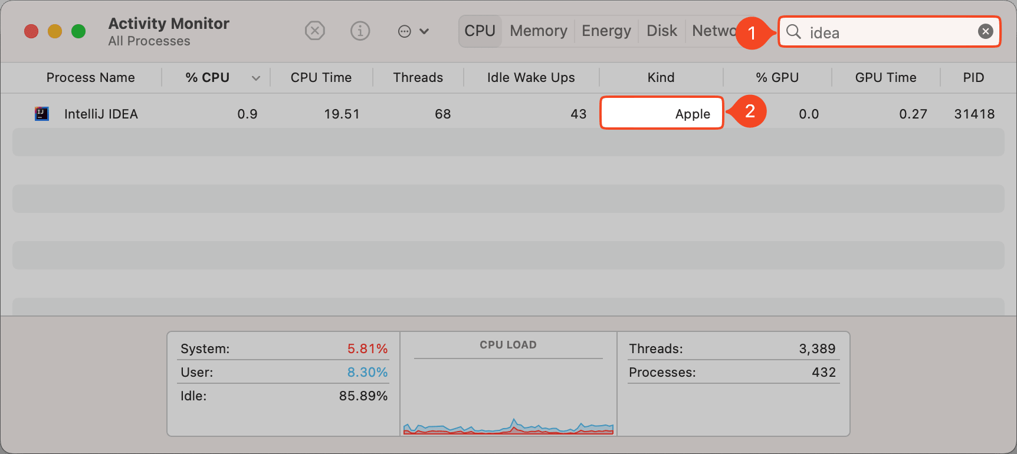Open the Inspect process info icon
Screen dimensions: 1017x454
360,31
